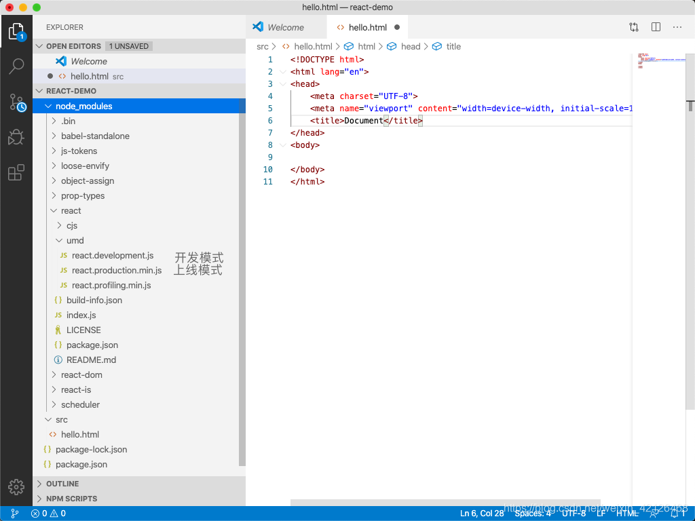Open the Search view icon
The width and height of the screenshot is (695, 521).
[16, 66]
